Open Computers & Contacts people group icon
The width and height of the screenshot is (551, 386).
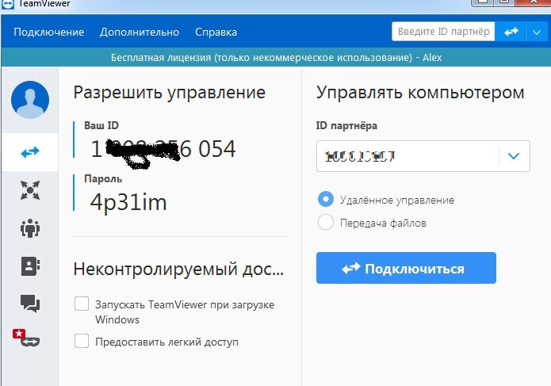pyautogui.click(x=30, y=228)
